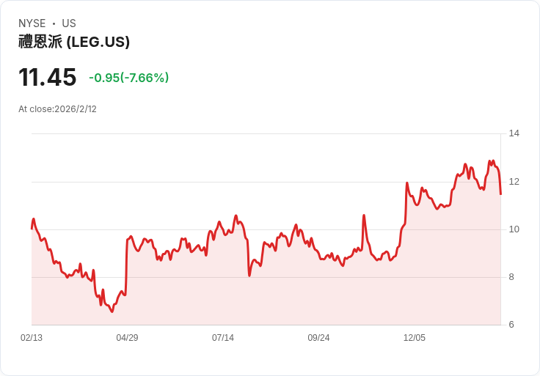Click the sharp price spike after 09/24

364,215
